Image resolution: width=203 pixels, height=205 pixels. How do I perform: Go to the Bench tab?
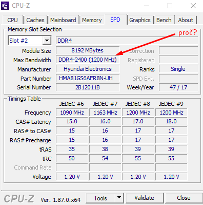tap(164, 20)
